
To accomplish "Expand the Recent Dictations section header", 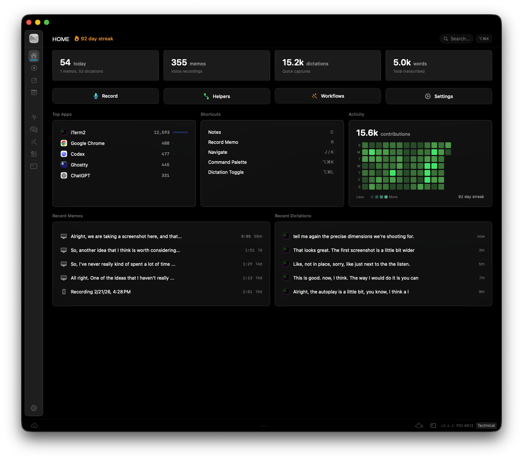I will 293,216.
